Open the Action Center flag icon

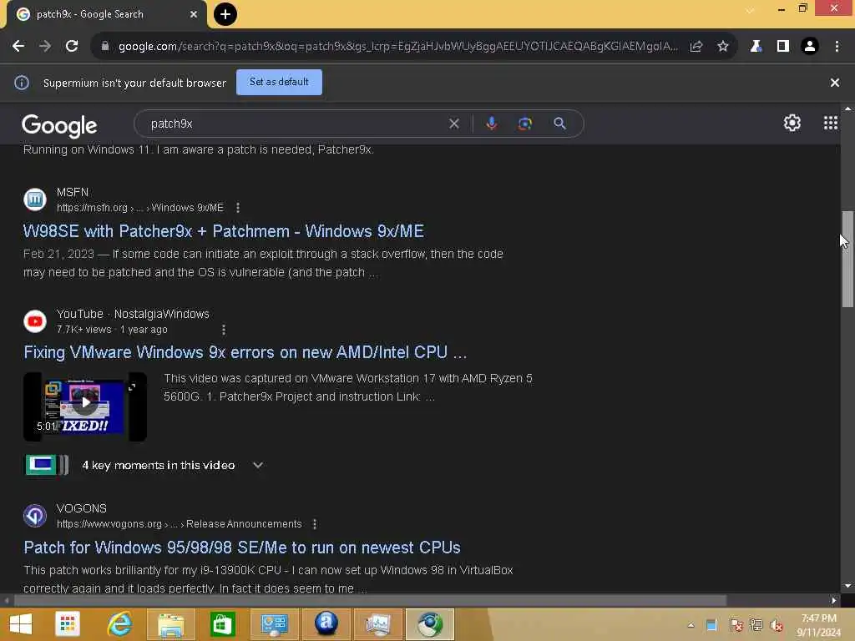736,625
